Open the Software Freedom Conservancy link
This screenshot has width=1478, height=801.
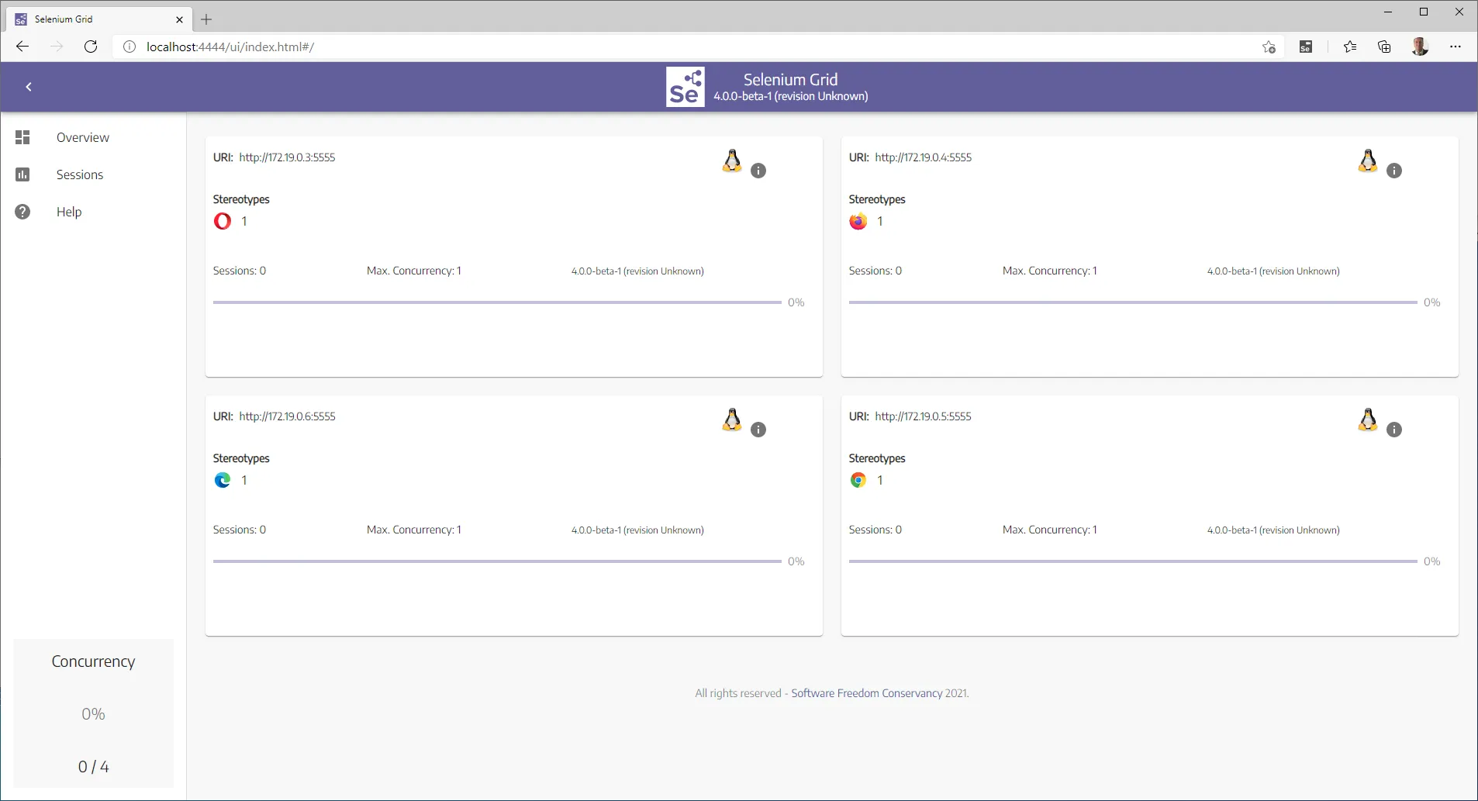[x=867, y=693]
